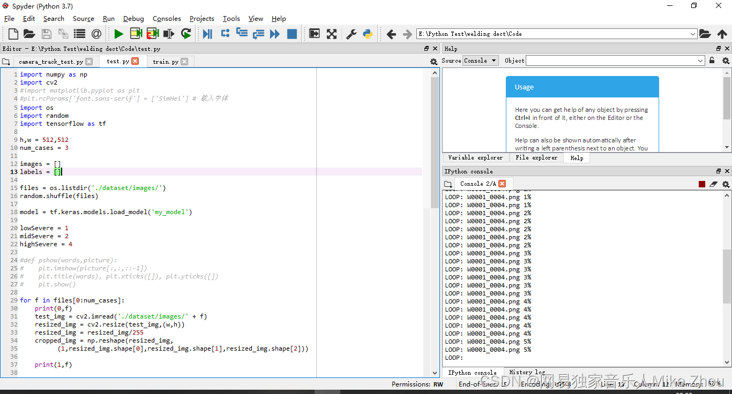Browse console tabs icon
The height and width of the screenshot is (394, 732).
(x=448, y=184)
